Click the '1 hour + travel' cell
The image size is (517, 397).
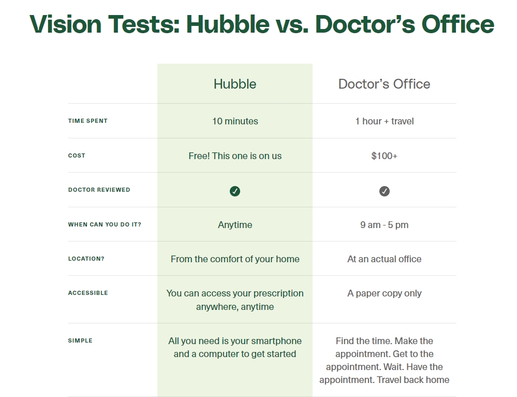[385, 121]
